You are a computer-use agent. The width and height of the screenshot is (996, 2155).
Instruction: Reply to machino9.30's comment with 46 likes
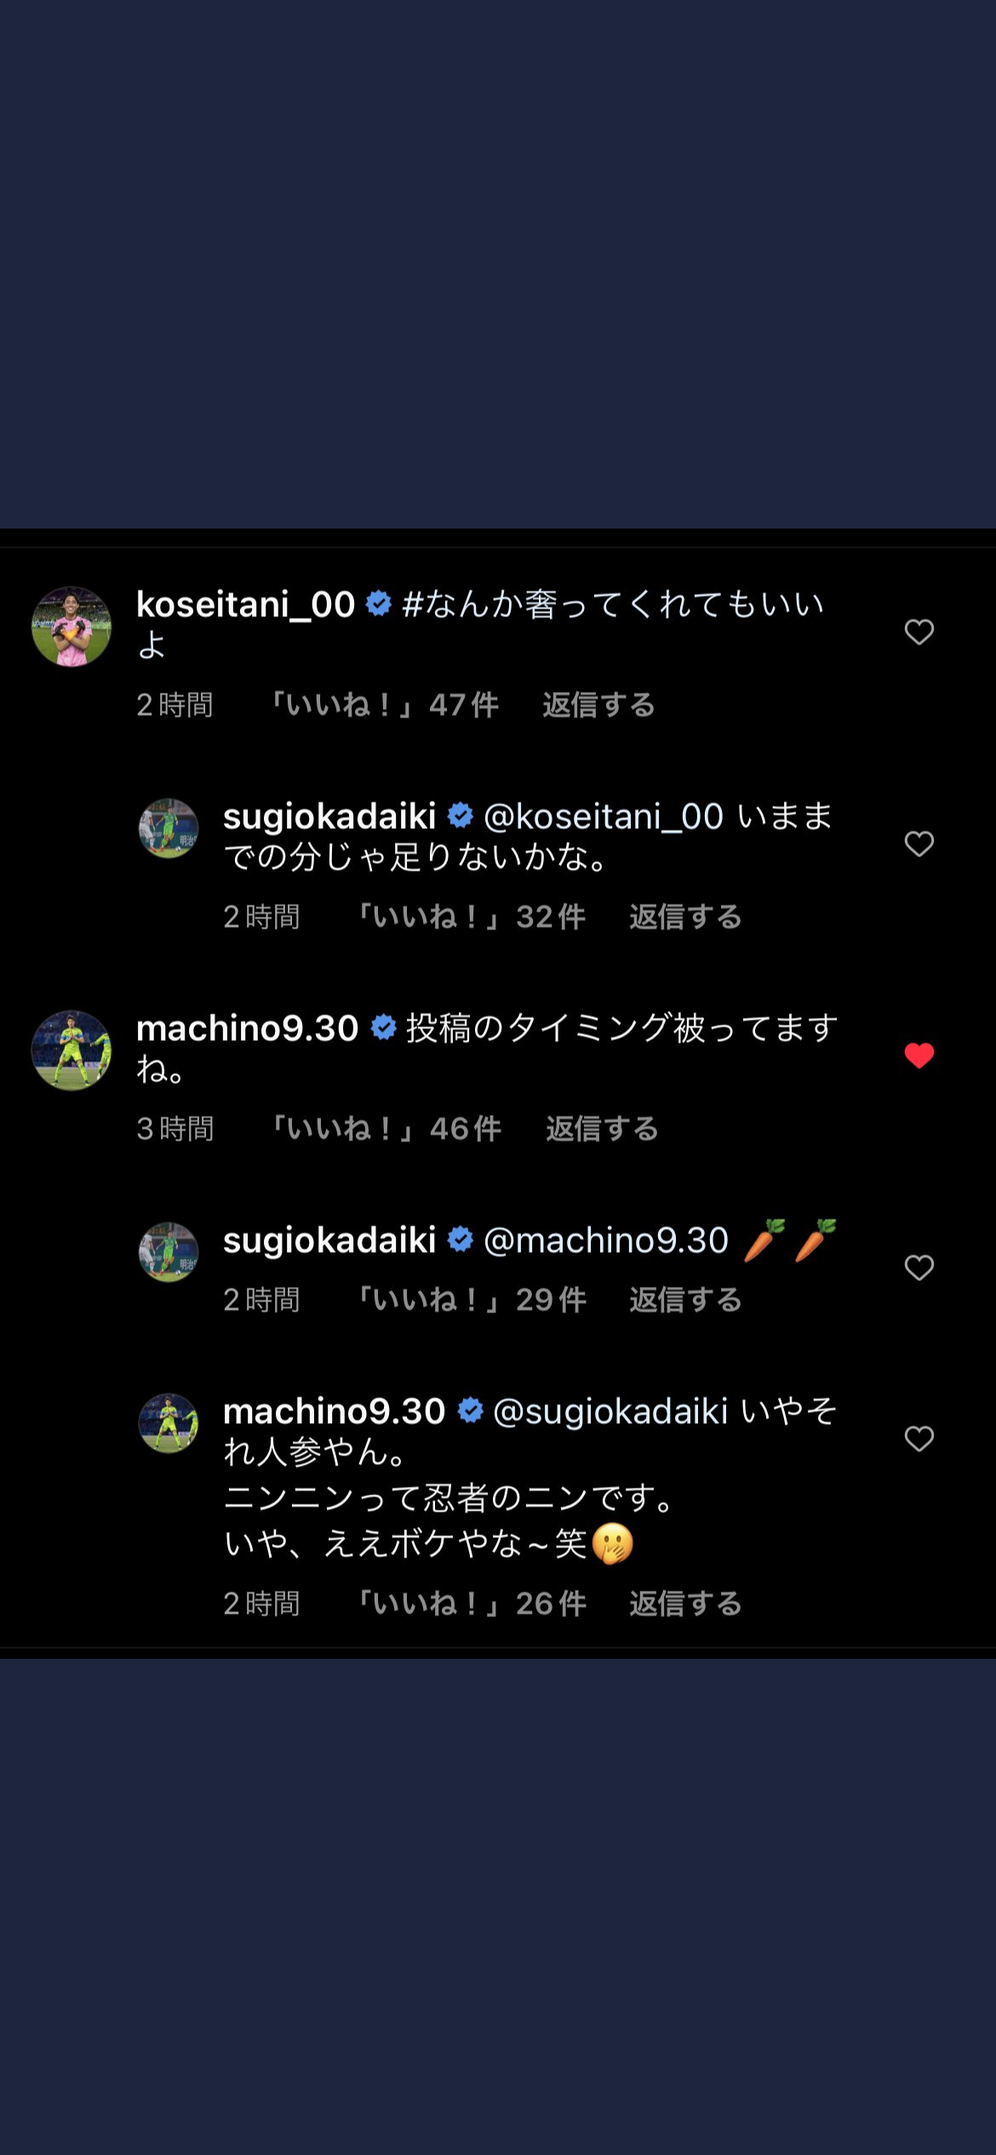pos(602,1129)
